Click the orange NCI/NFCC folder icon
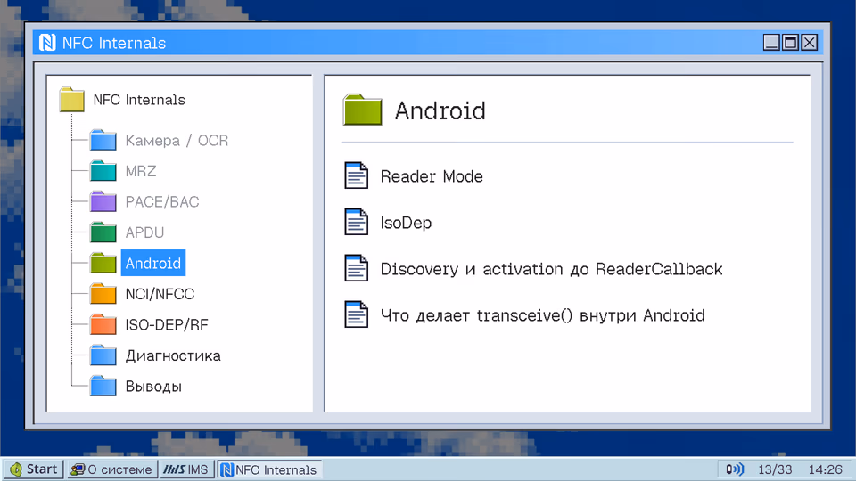 tap(103, 293)
